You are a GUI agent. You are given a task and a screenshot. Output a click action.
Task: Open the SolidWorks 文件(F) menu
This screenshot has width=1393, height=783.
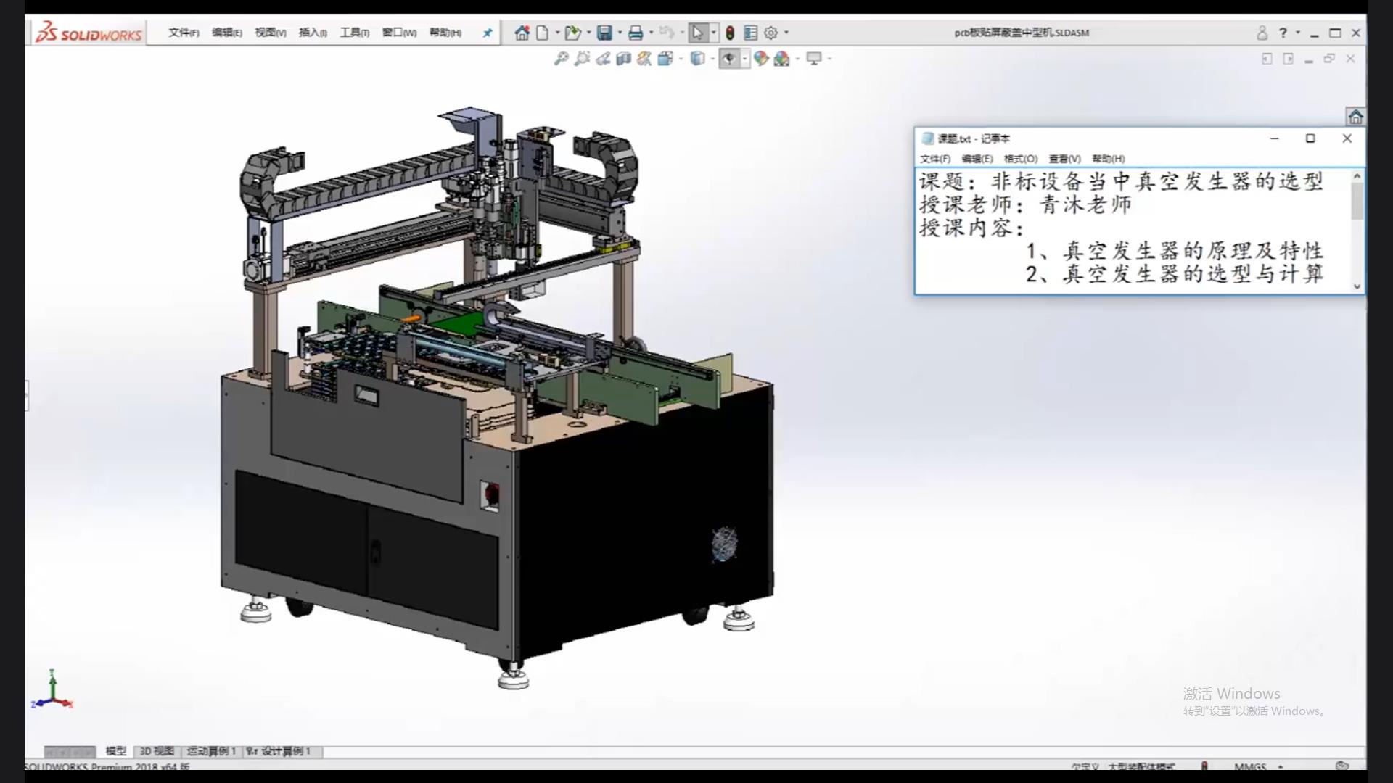click(x=184, y=33)
